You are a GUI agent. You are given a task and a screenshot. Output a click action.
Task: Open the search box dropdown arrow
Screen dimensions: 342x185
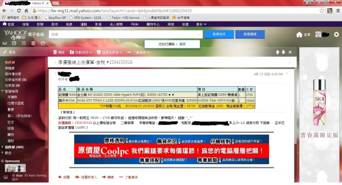click(x=199, y=35)
